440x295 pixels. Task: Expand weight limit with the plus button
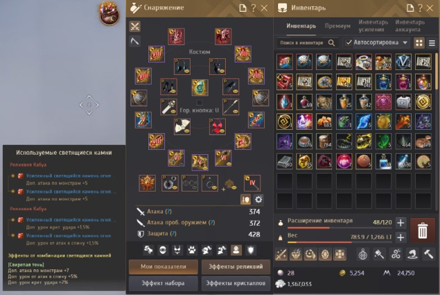coord(401,237)
